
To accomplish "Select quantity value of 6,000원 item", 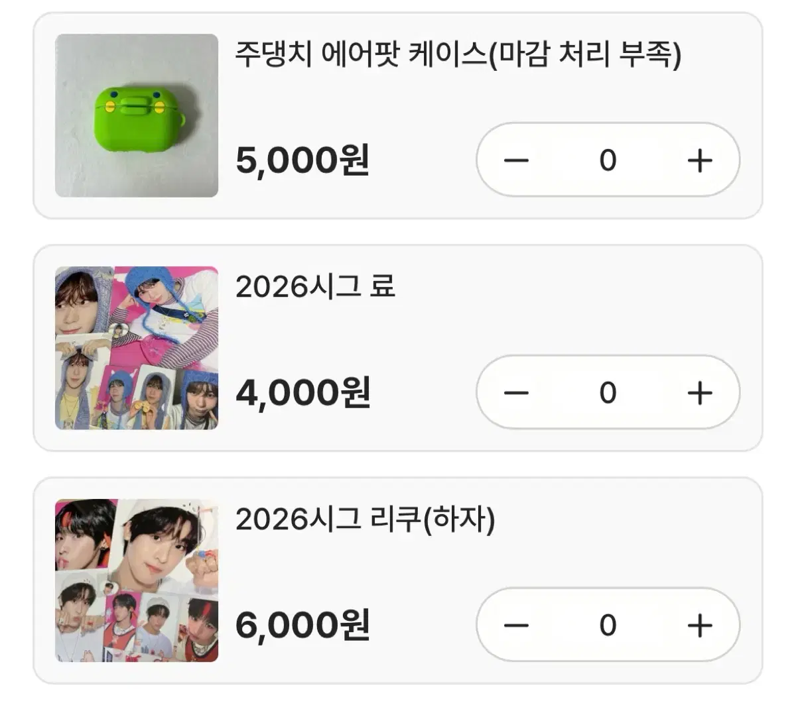I will click(608, 625).
